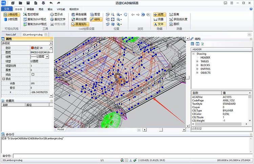Select the 剪切框架 clip frame tool
This screenshot has height=164, width=254.
coord(31,15)
